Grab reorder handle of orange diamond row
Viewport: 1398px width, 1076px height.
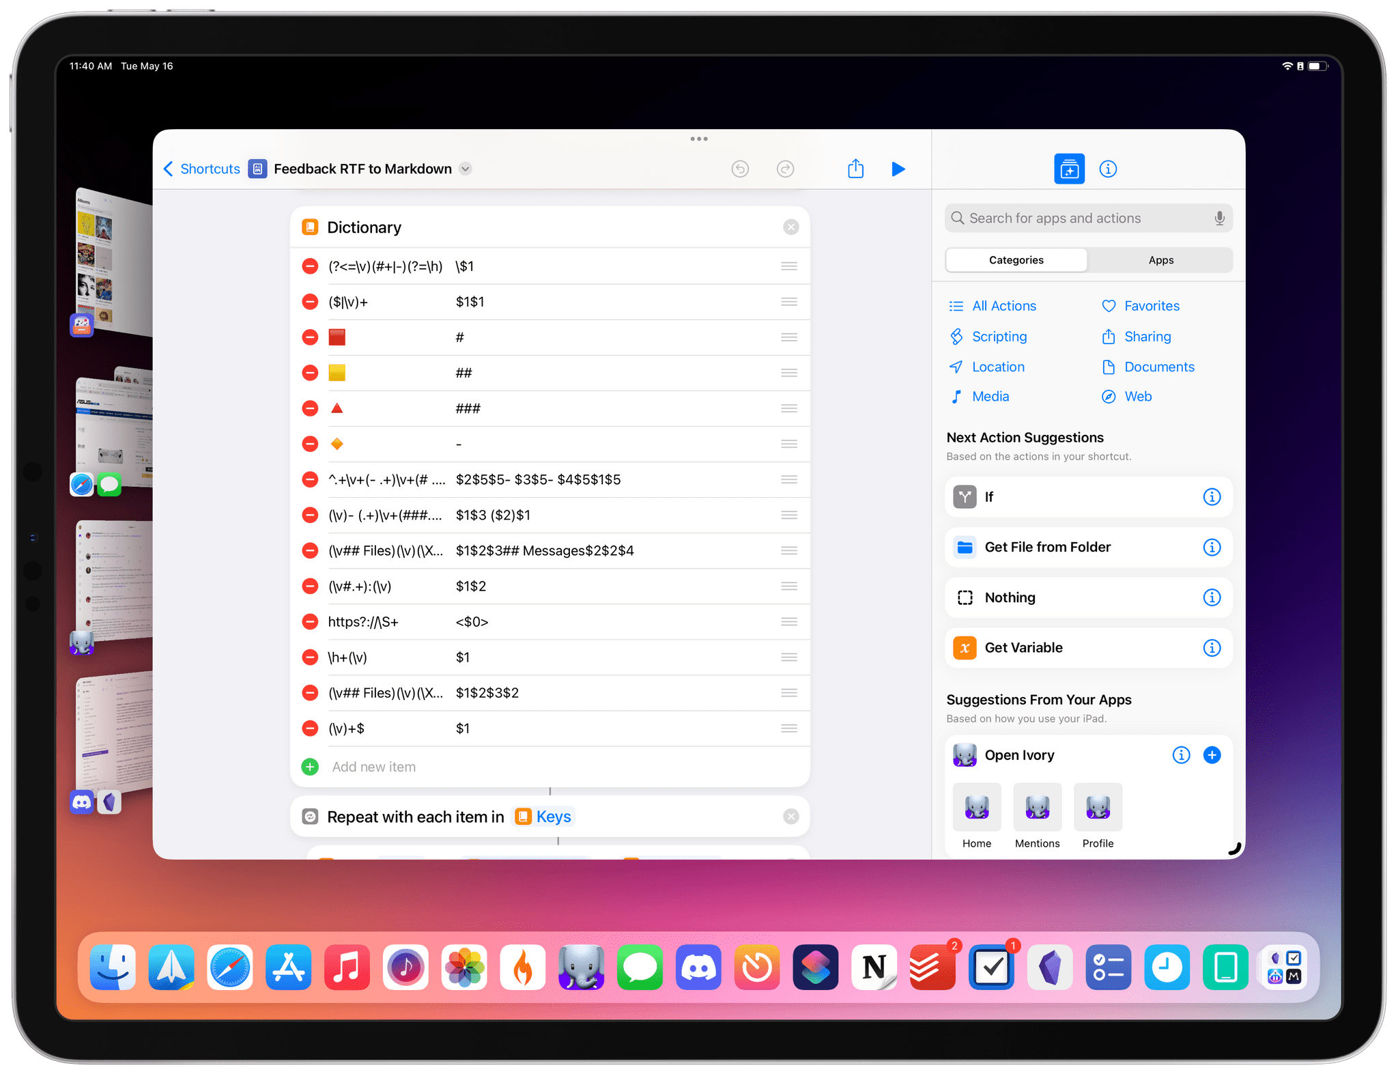coord(789,444)
